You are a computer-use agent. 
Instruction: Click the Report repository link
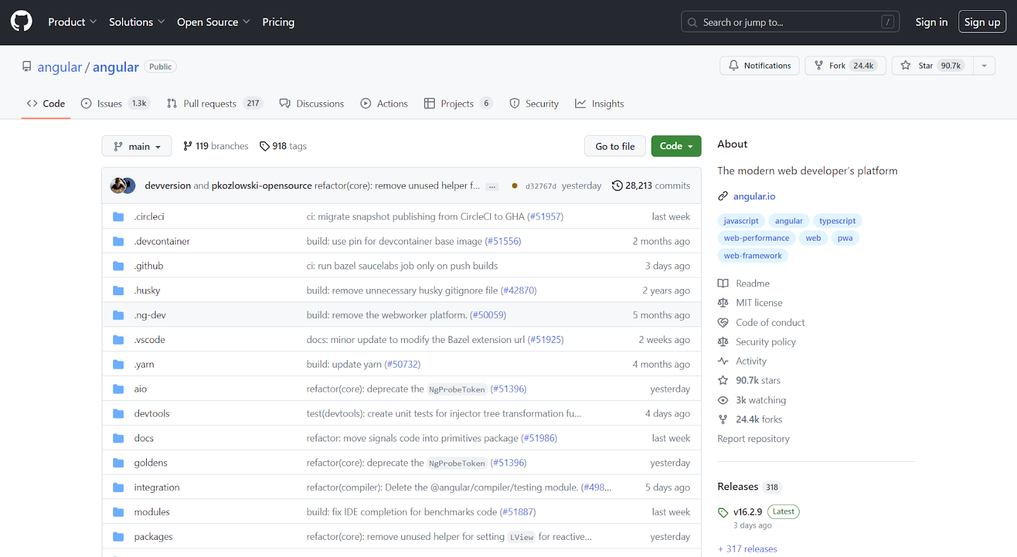[x=753, y=439]
